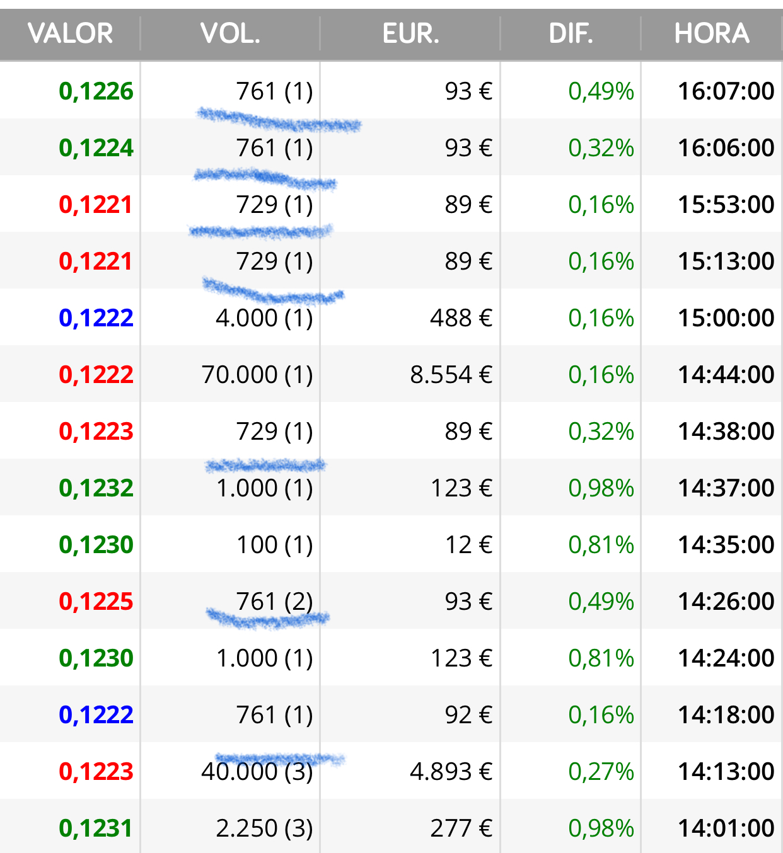Click the 0,1226 value at 16:07:00
783x853 pixels.
coord(96,91)
